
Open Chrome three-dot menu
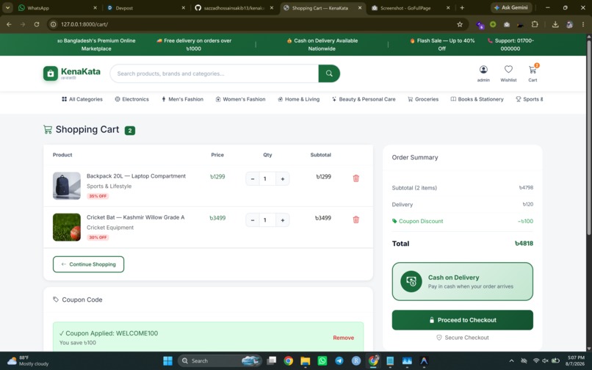(x=583, y=24)
